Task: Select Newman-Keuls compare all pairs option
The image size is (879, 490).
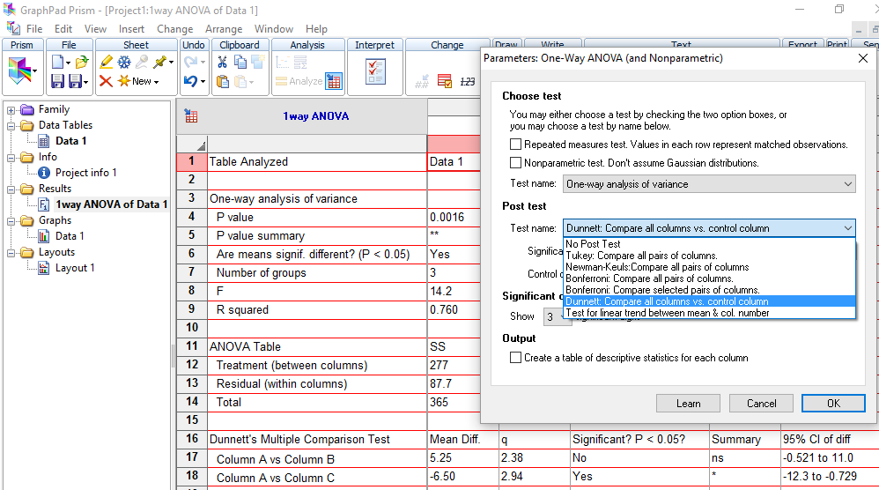Action: pyautogui.click(x=709, y=267)
